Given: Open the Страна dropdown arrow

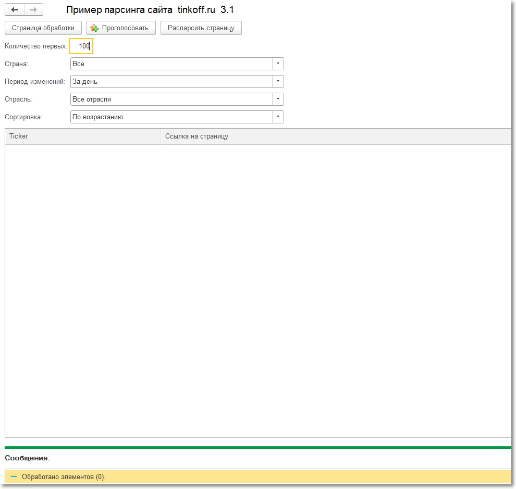Looking at the screenshot, I should 278,64.
